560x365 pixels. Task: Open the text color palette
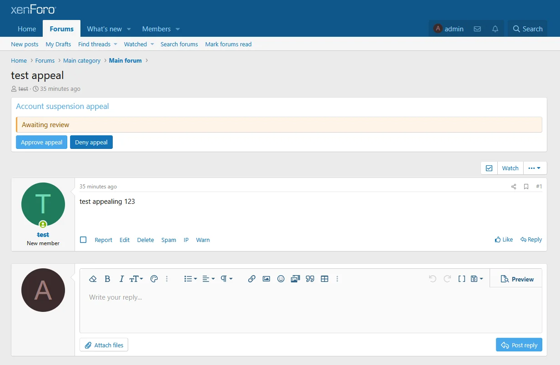coord(154,279)
